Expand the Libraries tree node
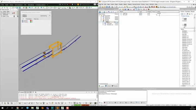Image resolution: width=196 pixels, height=110 pixels. coord(101,20)
